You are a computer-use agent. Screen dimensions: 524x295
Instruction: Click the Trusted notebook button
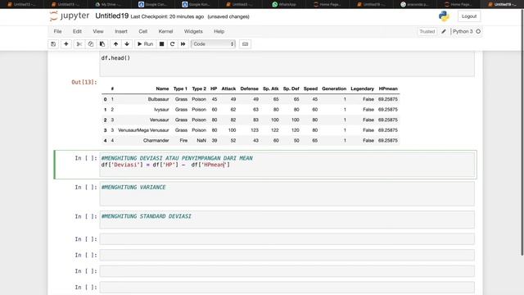[427, 31]
